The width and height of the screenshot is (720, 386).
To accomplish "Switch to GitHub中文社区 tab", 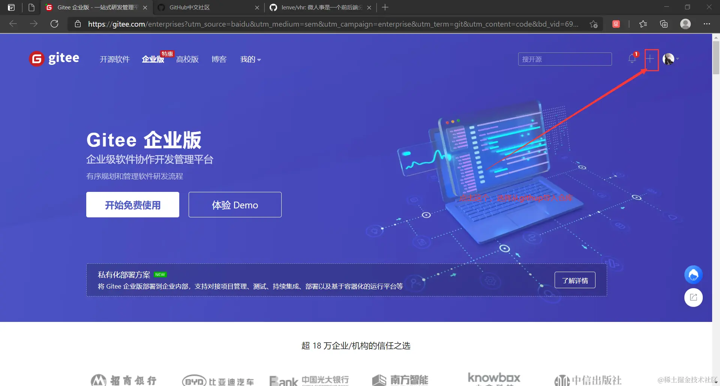I will point(208,7).
